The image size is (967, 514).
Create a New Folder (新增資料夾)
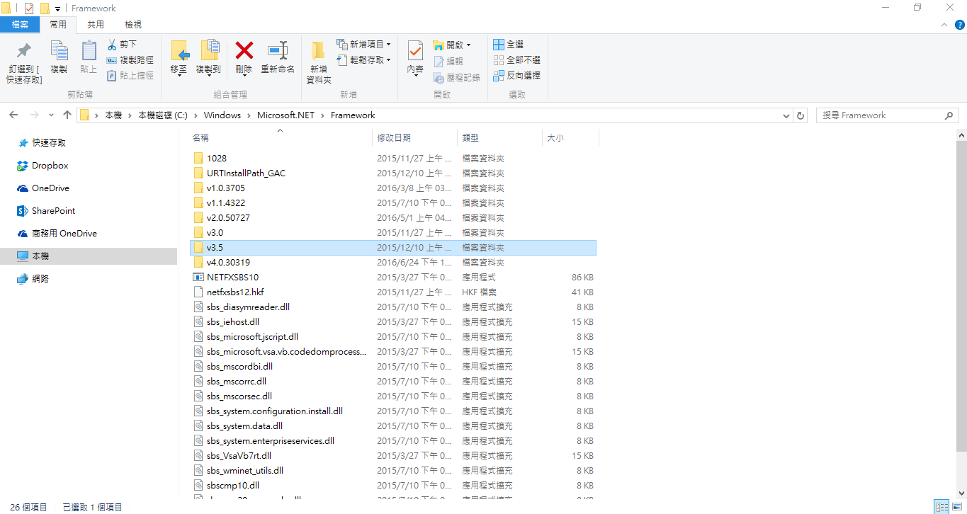coord(319,62)
